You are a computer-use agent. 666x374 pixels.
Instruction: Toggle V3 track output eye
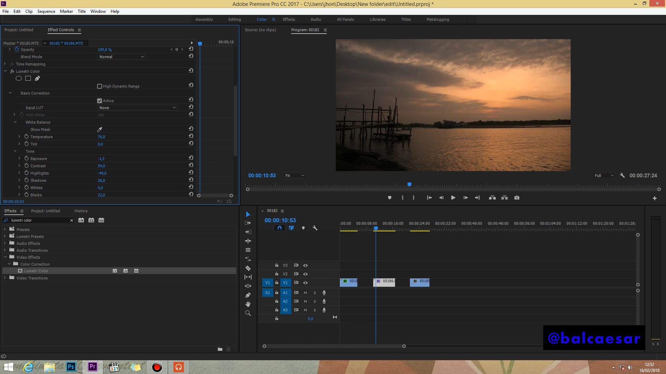point(306,266)
